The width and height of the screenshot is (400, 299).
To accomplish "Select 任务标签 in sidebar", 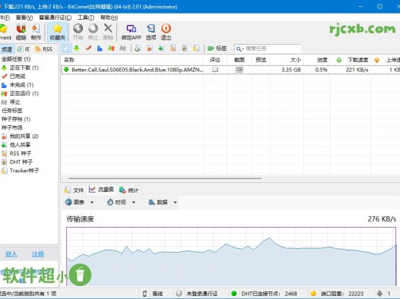I will coord(12,111).
